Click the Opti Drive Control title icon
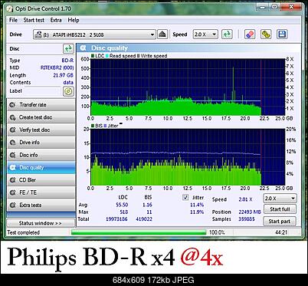The image size is (308, 286). (10, 8)
